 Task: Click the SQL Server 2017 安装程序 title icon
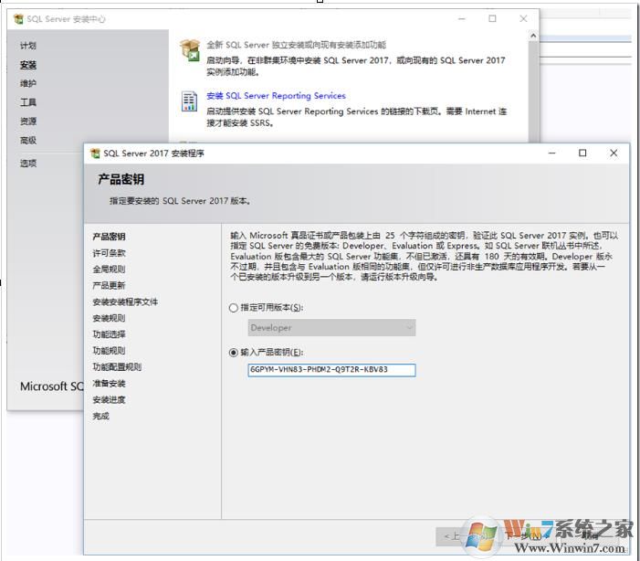94,153
